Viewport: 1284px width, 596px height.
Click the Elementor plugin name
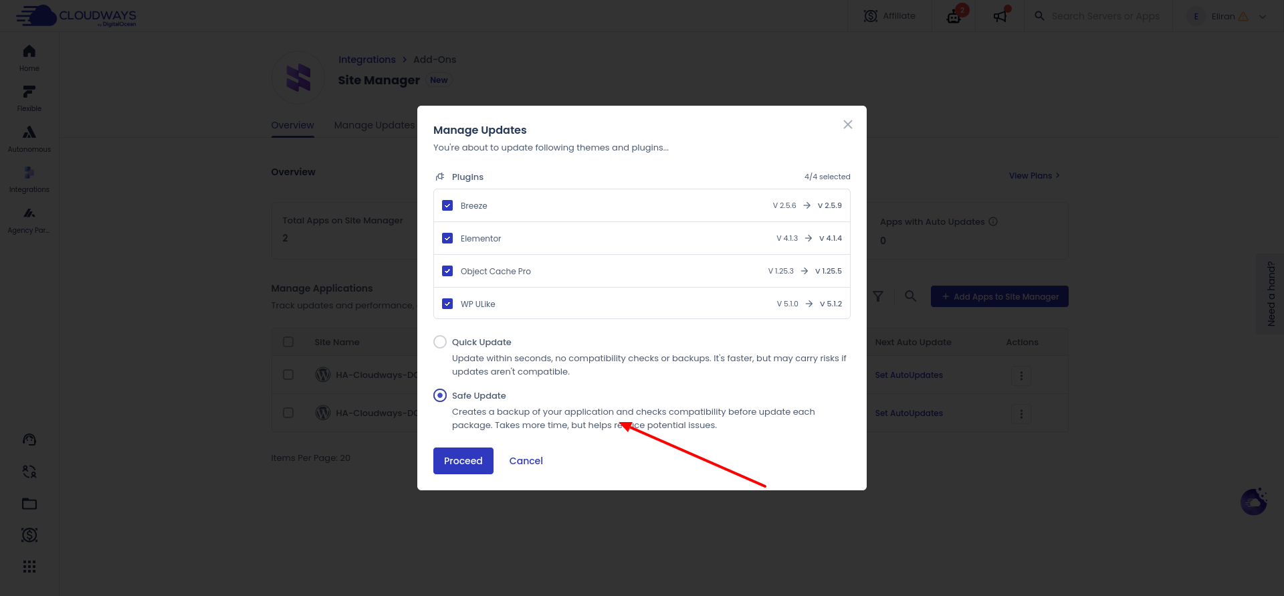[x=481, y=238]
